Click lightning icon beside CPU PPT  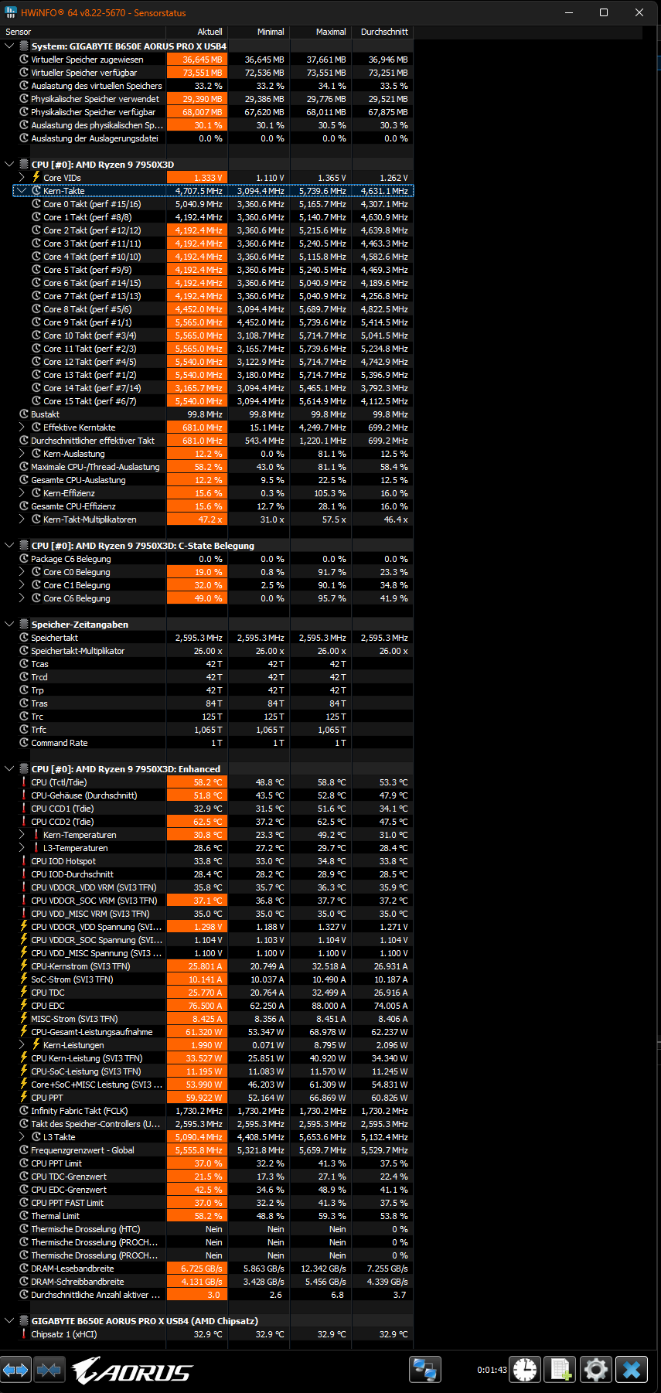[x=24, y=1097]
